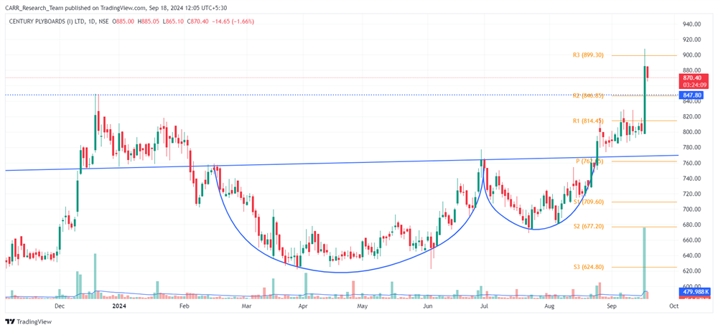Click the Dec label on time axis
The height and width of the screenshot is (330, 718).
click(x=59, y=306)
